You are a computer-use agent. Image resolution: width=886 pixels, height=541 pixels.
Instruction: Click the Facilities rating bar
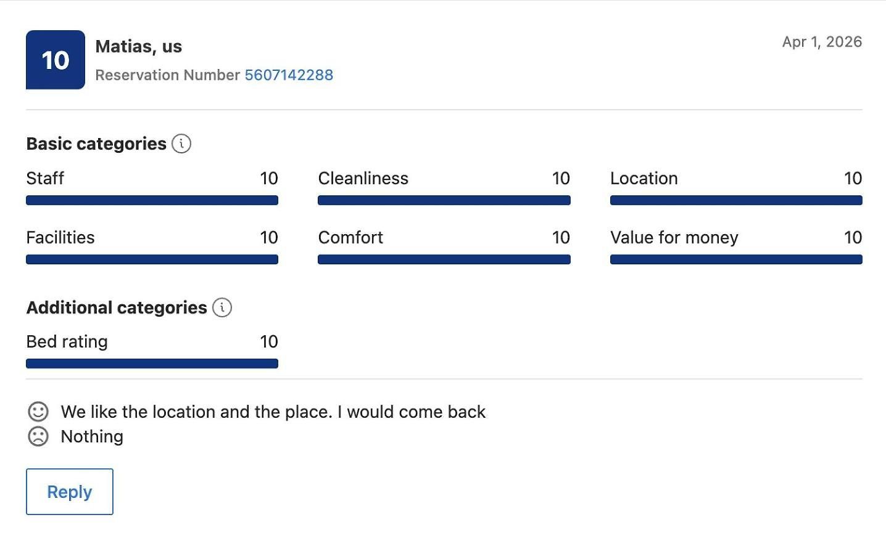[x=152, y=259]
